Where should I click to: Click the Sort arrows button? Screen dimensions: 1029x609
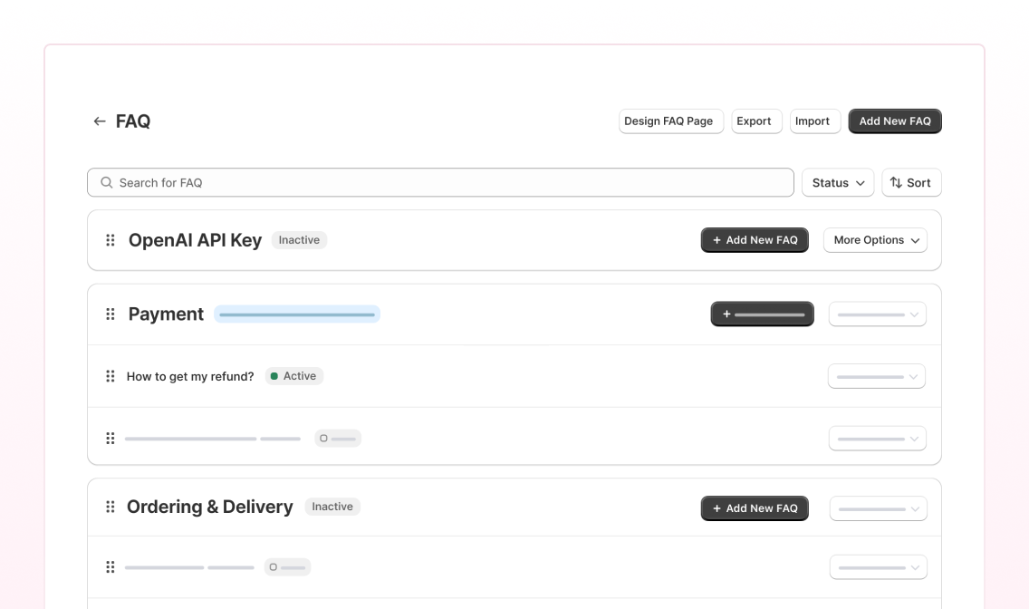(x=911, y=182)
